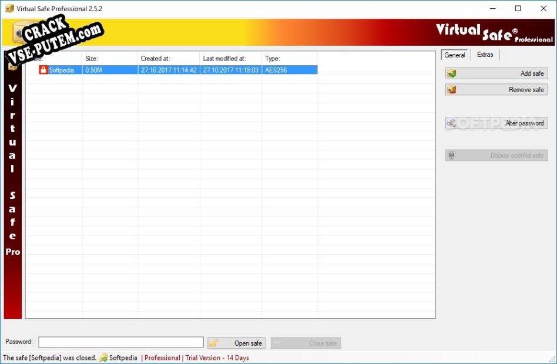Click the Alter password keys icon

tap(451, 123)
